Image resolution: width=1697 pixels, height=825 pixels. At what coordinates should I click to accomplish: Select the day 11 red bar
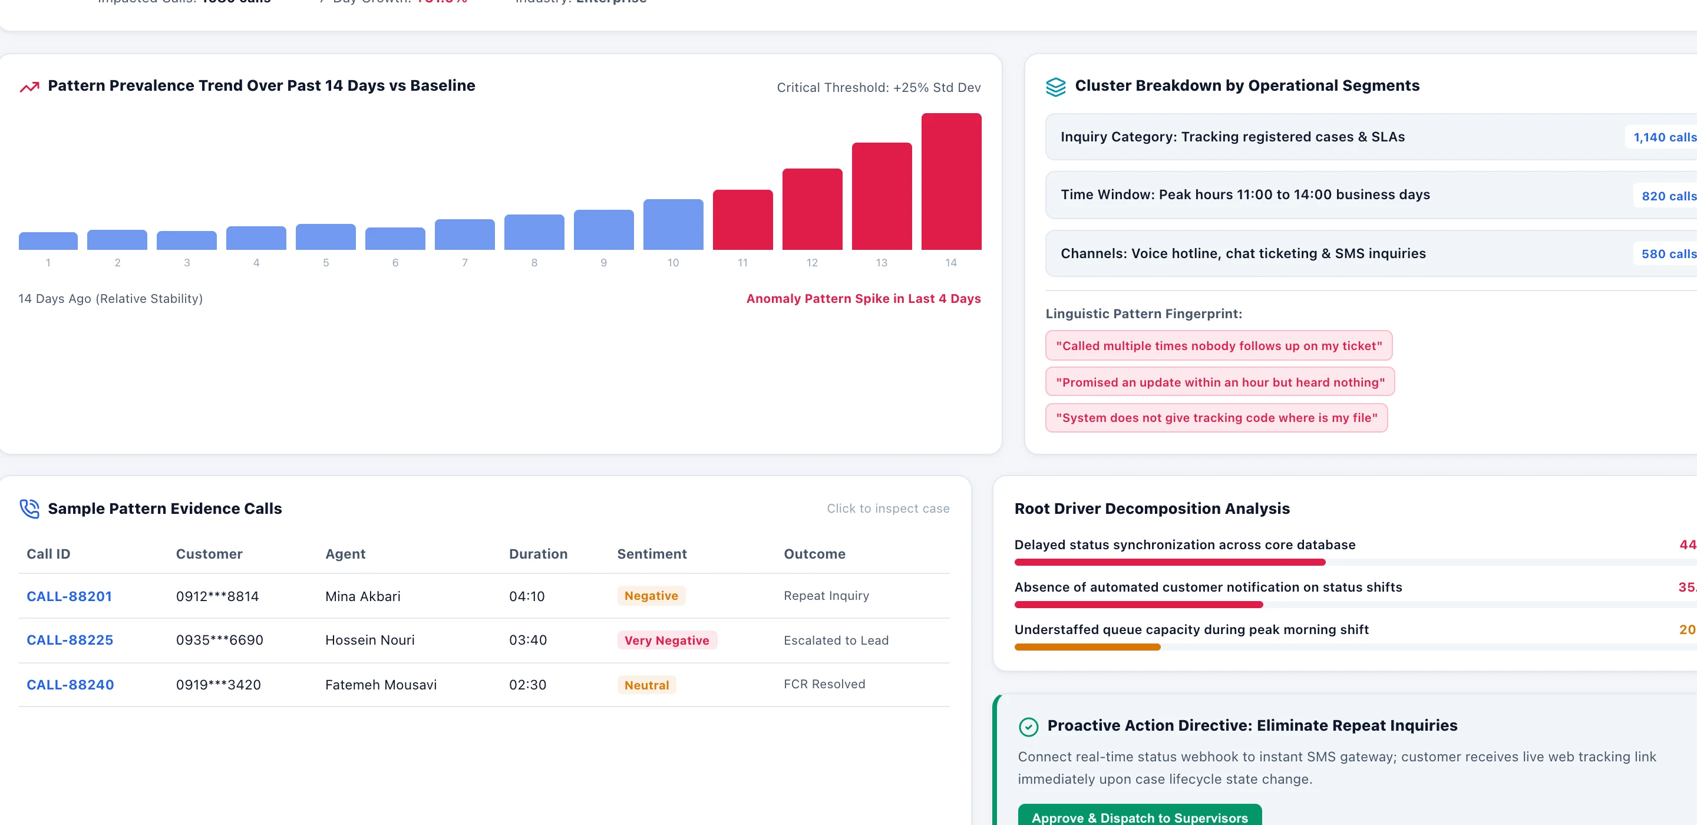pos(742,219)
